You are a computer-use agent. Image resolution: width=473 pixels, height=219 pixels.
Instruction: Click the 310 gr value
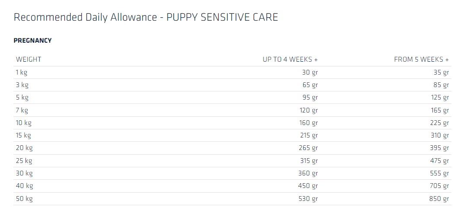pyautogui.click(x=440, y=135)
